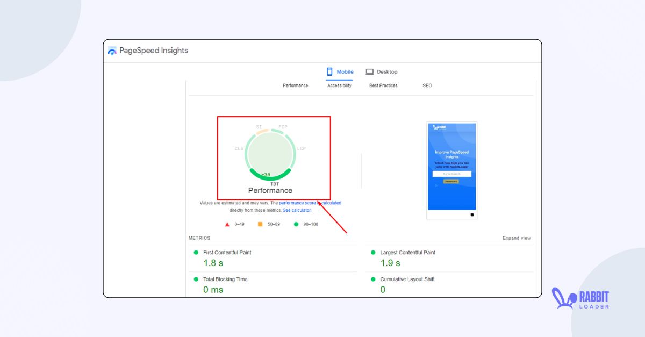This screenshot has width=645, height=337.
Task: Open the SEO section
Action: pyautogui.click(x=427, y=85)
